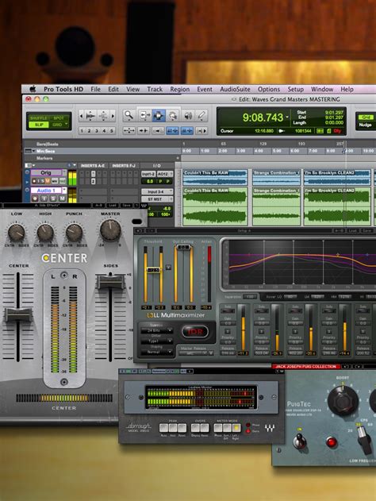Select I'm So Brooklyn CLEAN2 blue region
This screenshot has height=501, width=376.
[337, 178]
